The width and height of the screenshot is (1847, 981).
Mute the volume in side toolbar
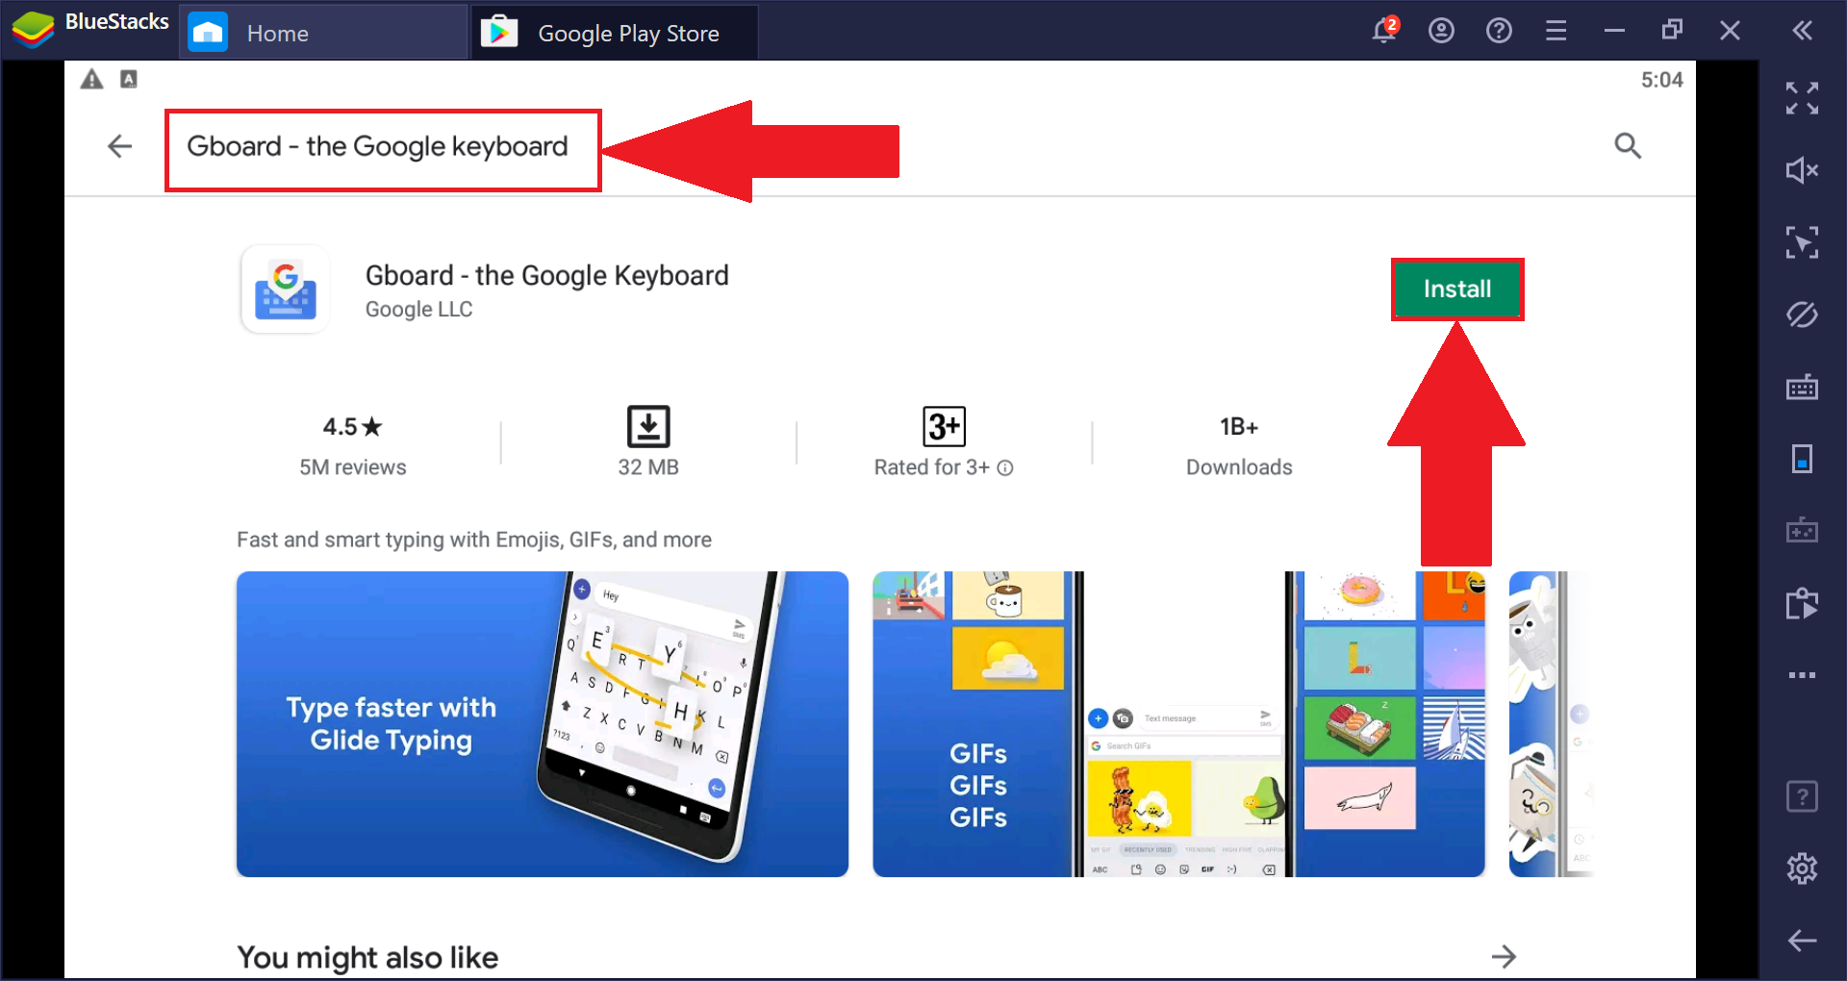click(1802, 170)
